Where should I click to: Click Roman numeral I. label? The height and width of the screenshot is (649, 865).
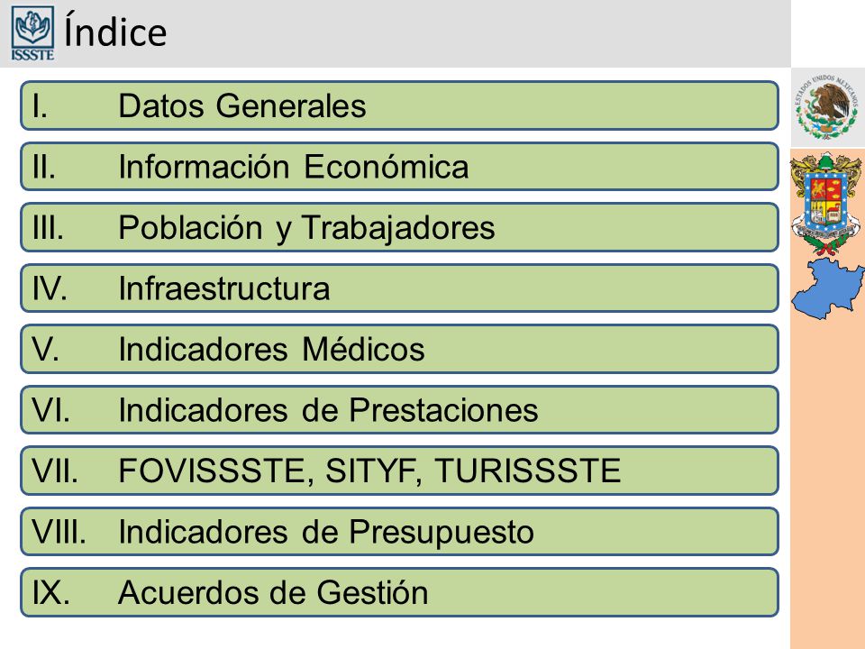pyautogui.click(x=40, y=105)
